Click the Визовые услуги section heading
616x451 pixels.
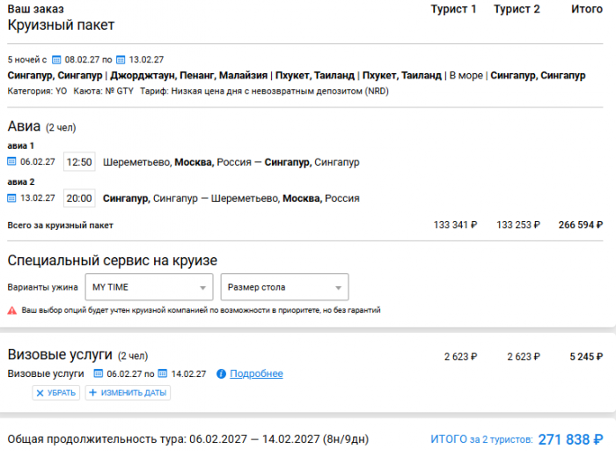point(60,355)
